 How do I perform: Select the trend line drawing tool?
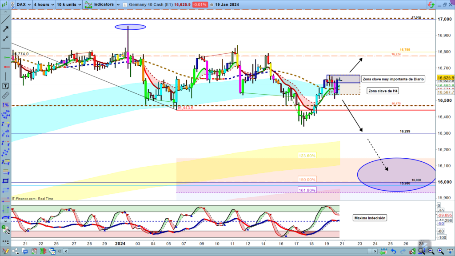(6, 18)
